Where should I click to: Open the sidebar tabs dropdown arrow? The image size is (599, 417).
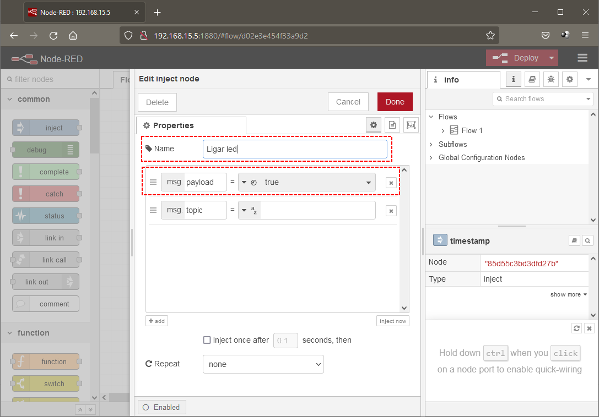pos(589,79)
